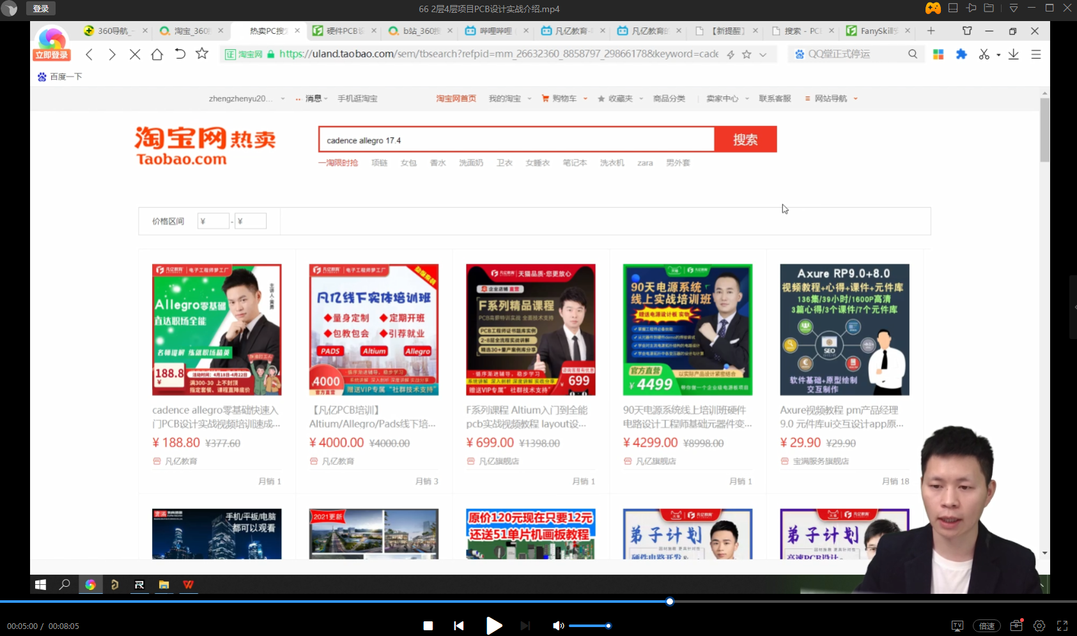Open file folder icon in player title bar
The image size is (1077, 636).
click(989, 8)
